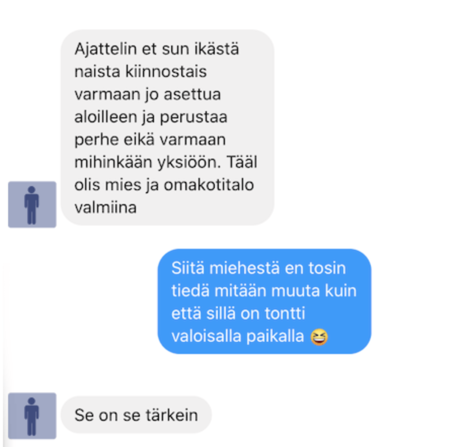The height and width of the screenshot is (447, 465).
Task: Select the blue 'Siitä miehestä en tosin' bubble
Action: point(264,301)
